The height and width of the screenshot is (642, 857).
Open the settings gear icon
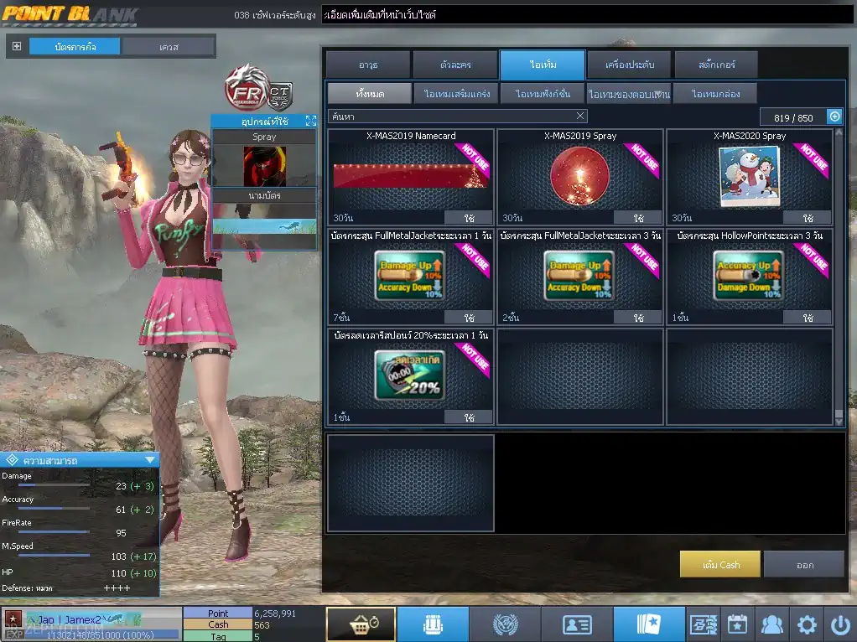pos(807,624)
